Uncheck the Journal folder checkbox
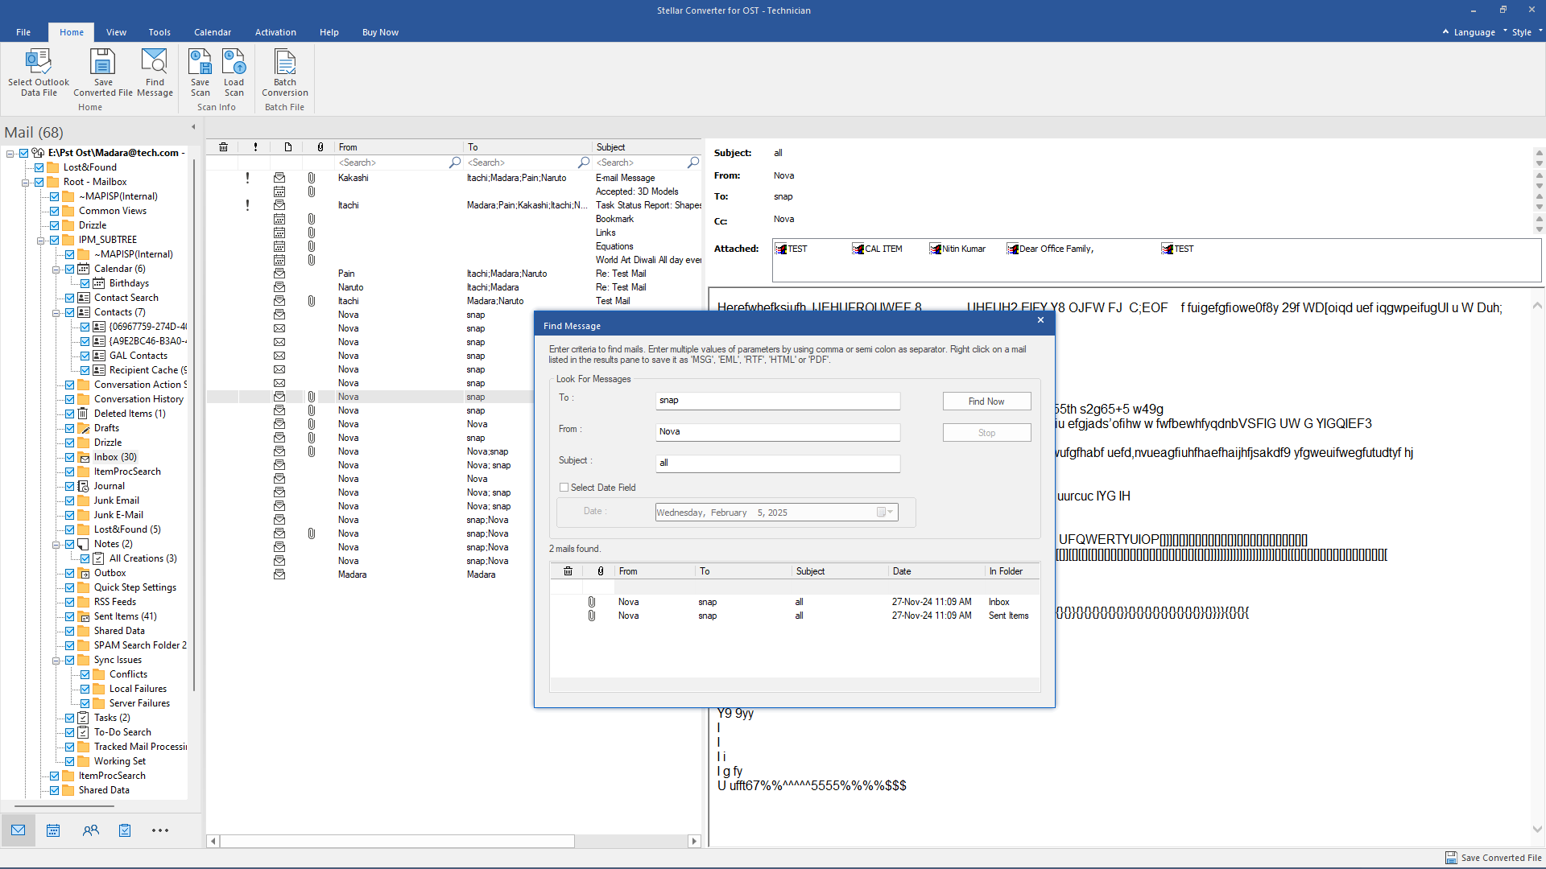Viewport: 1546px width, 869px height. pos(70,486)
